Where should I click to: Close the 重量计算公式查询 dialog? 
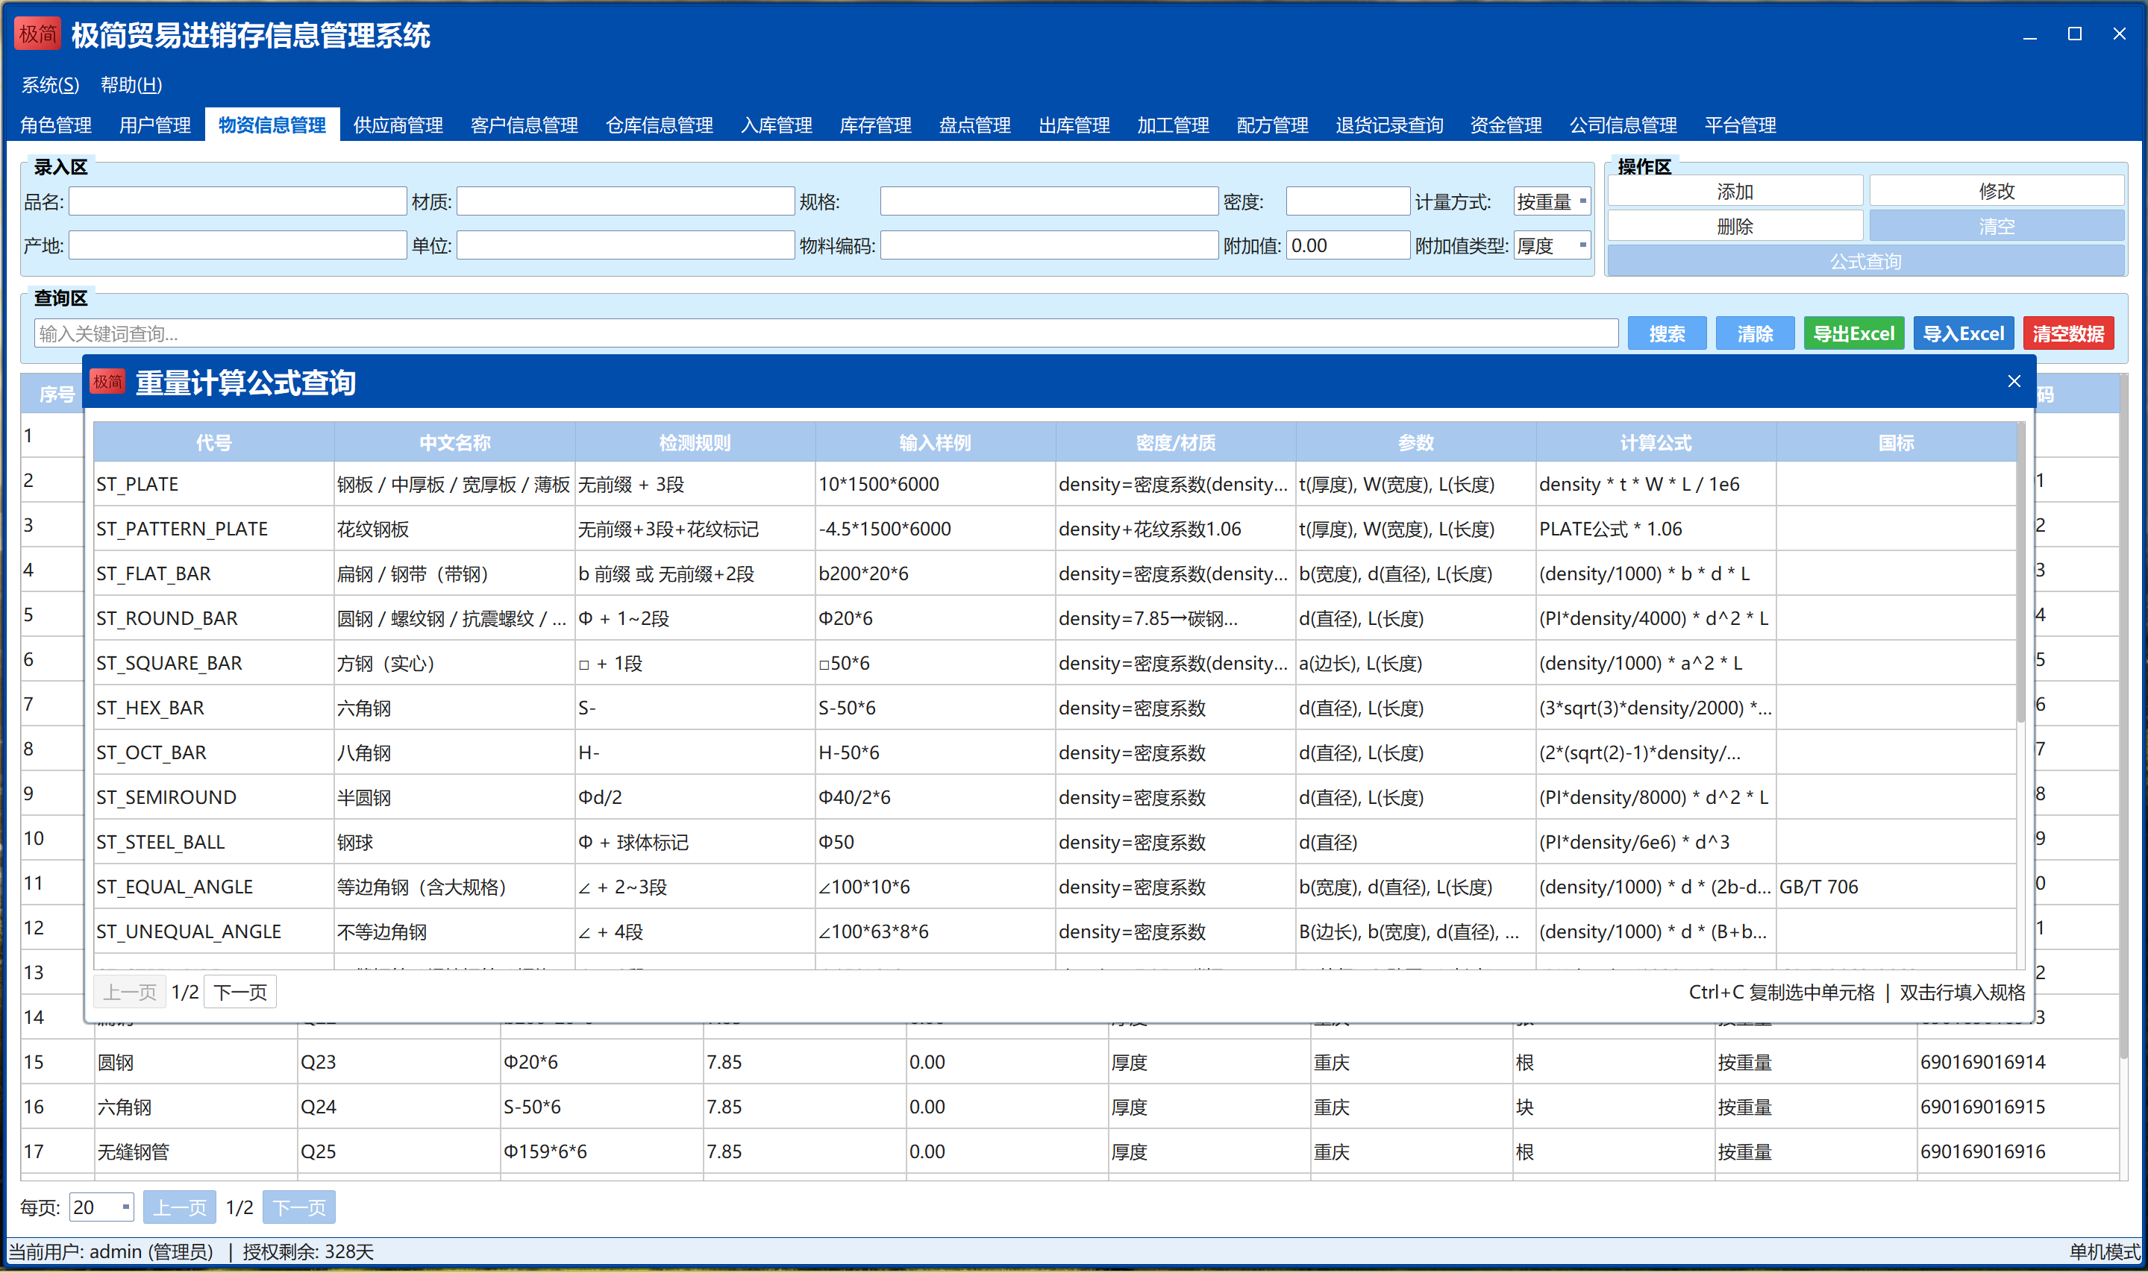click(x=2013, y=382)
